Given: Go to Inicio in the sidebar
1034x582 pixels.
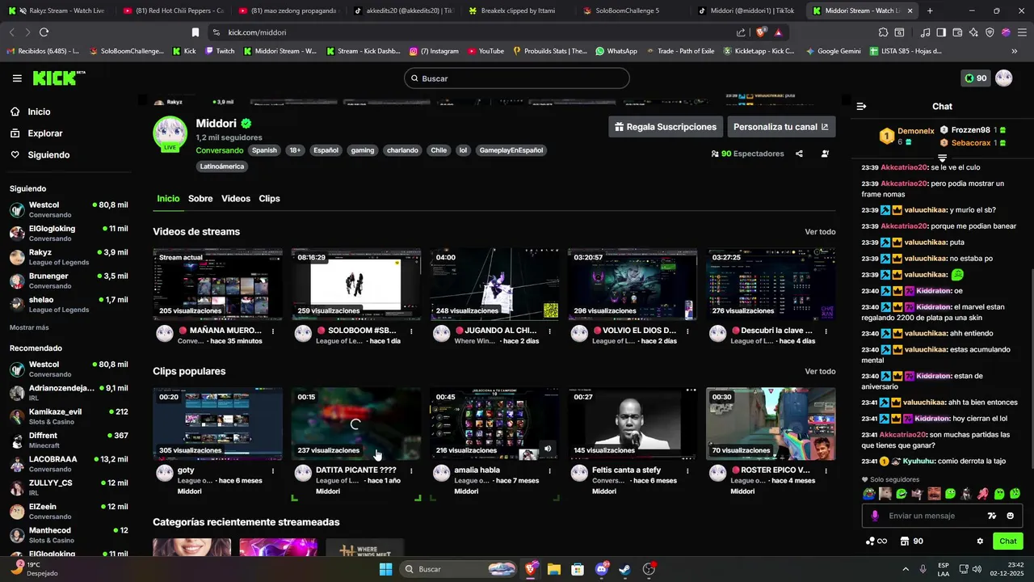Looking at the screenshot, I should tap(31, 112).
